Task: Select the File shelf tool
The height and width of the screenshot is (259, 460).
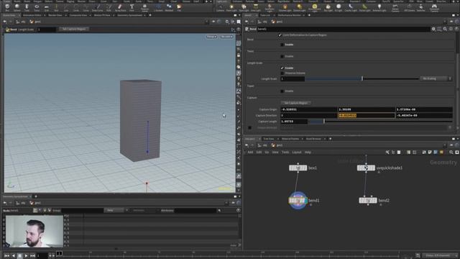Action: (x=179, y=7)
